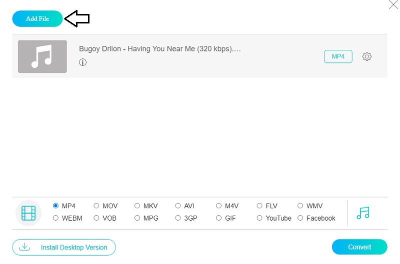Image resolution: width=400 pixels, height=264 pixels.
Task: Pick the WMV radio button
Action: click(x=300, y=206)
